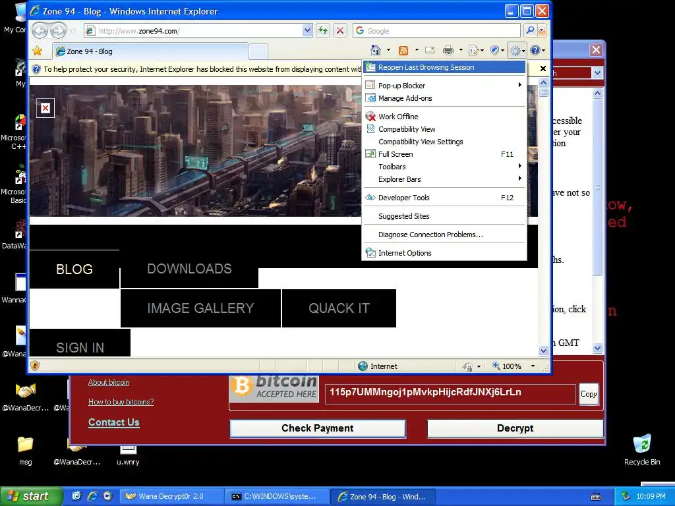Expand the Feeds dropdown arrow
675x506 pixels.
pos(417,50)
